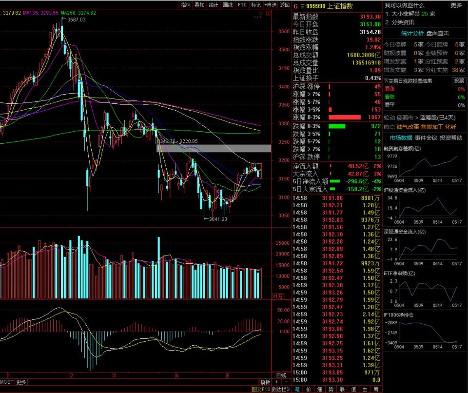Toggle the 叠加 overlay option

click(199, 5)
